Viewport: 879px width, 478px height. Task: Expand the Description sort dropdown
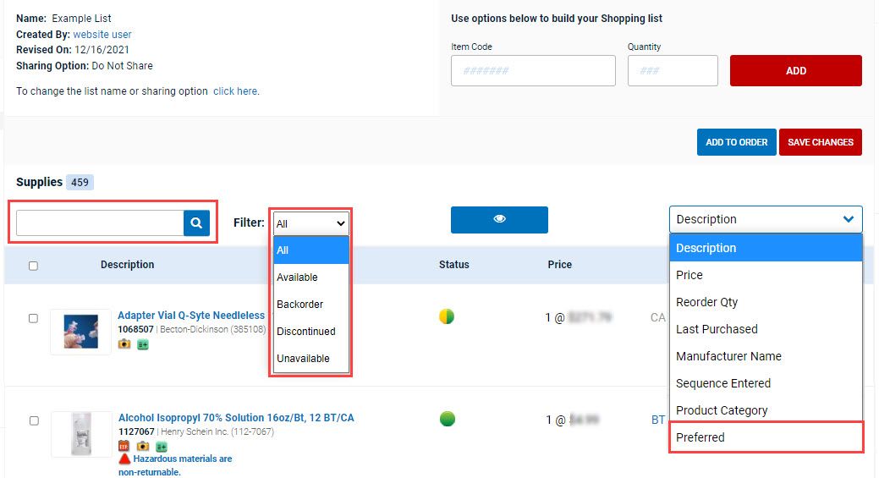765,219
